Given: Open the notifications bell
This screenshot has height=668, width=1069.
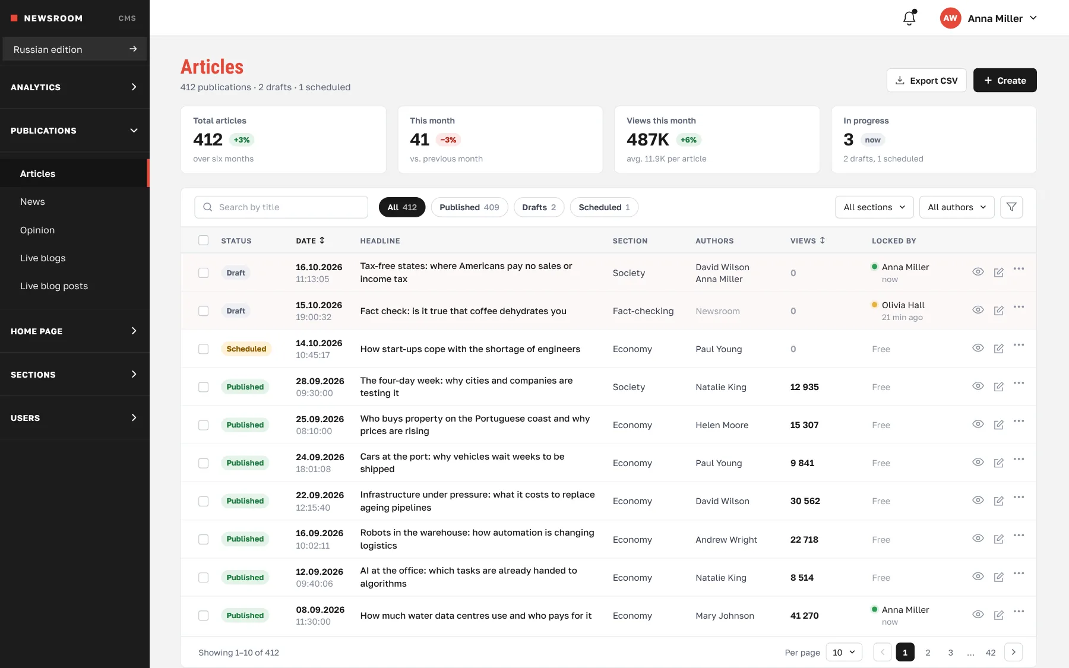Looking at the screenshot, I should coord(909,18).
